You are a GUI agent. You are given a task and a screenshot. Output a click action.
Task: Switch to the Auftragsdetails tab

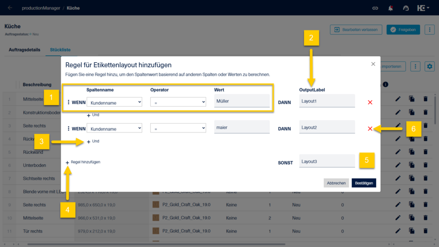click(x=24, y=50)
